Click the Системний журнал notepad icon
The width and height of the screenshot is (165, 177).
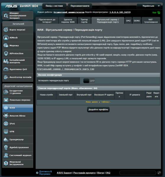click(x=6, y=155)
